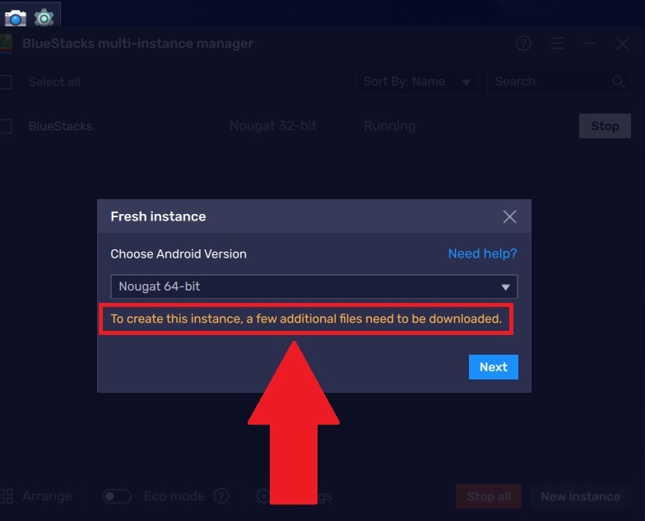645x521 pixels.
Task: Click the Stop all button
Action: (x=489, y=496)
